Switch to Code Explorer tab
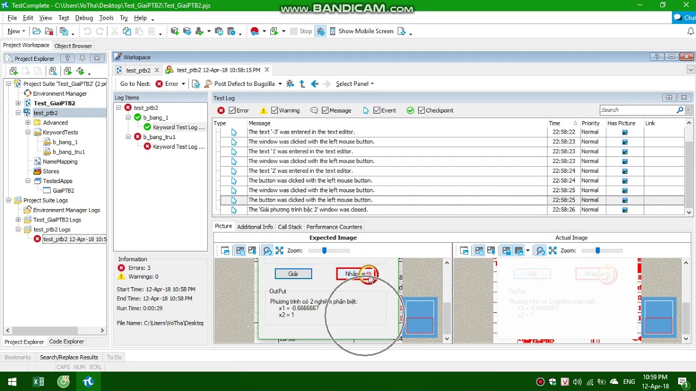Image resolution: width=696 pixels, height=391 pixels. point(67,342)
